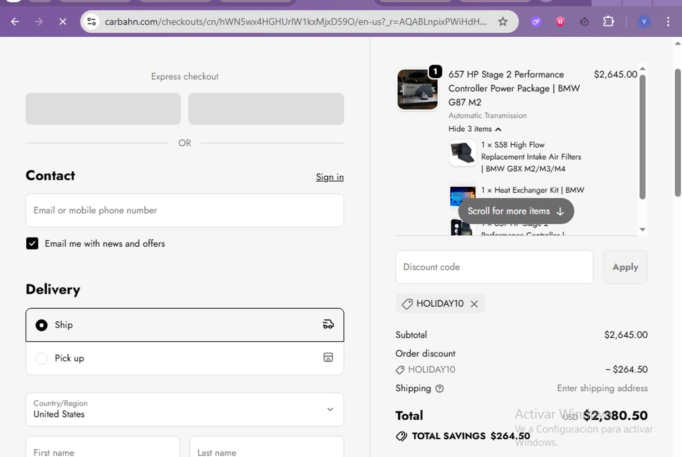Click the Last name field
682x457 pixels.
tap(266, 447)
